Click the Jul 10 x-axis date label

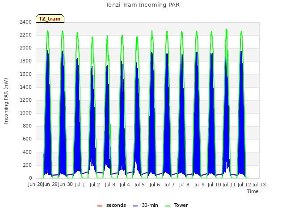214,185
